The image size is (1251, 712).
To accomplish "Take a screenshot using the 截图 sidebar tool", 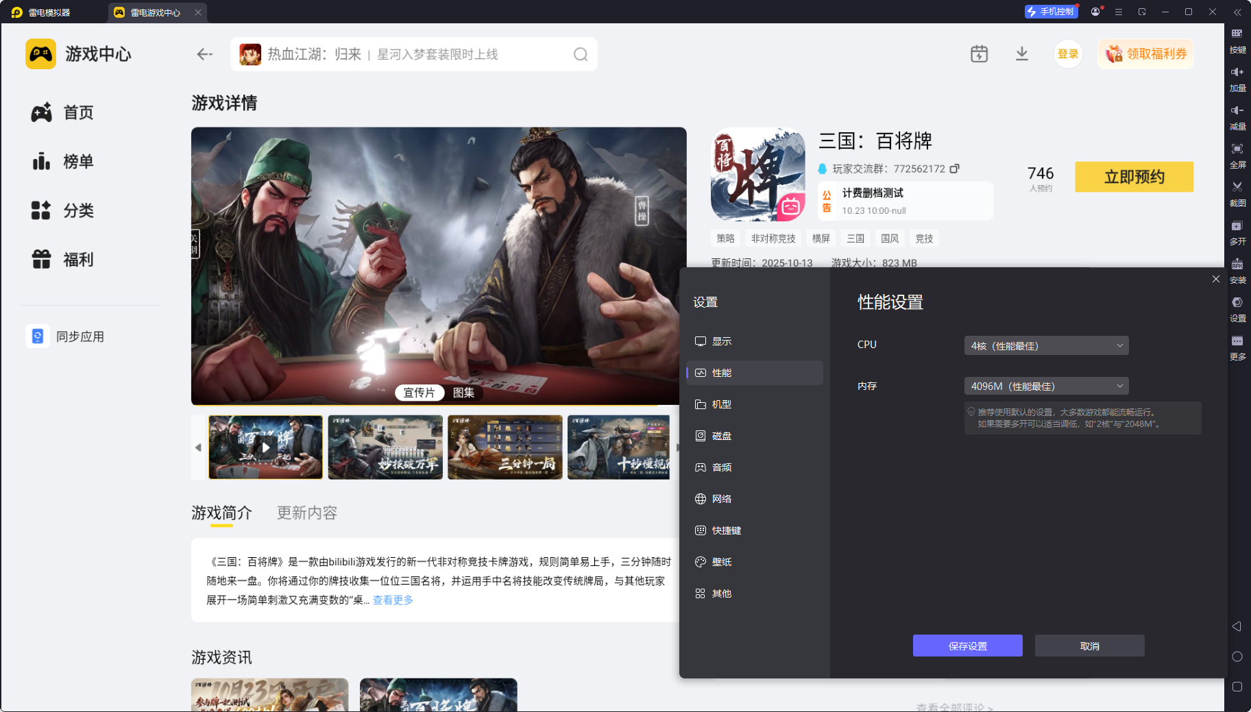I will (1238, 194).
